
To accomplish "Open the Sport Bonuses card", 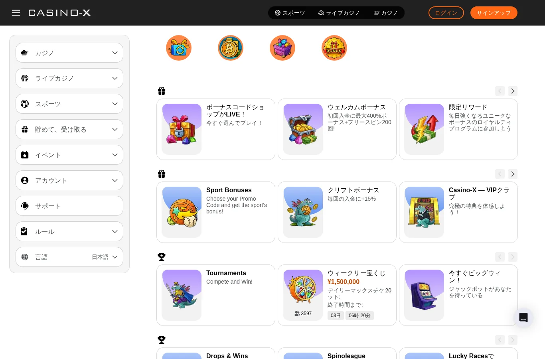I will (x=216, y=212).
